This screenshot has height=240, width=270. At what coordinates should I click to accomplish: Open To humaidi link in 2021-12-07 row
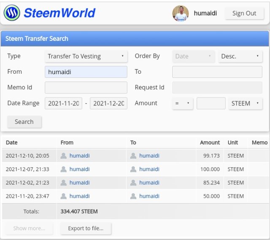(x=149, y=169)
